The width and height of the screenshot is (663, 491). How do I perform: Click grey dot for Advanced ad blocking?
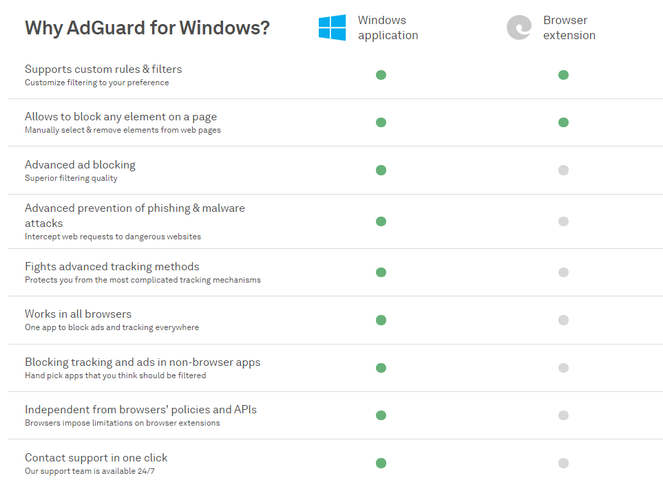click(x=563, y=170)
